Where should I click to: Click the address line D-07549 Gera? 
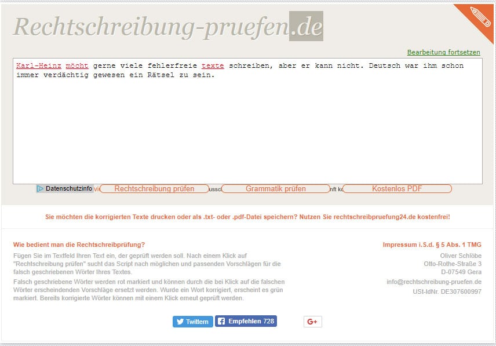tap(461, 272)
